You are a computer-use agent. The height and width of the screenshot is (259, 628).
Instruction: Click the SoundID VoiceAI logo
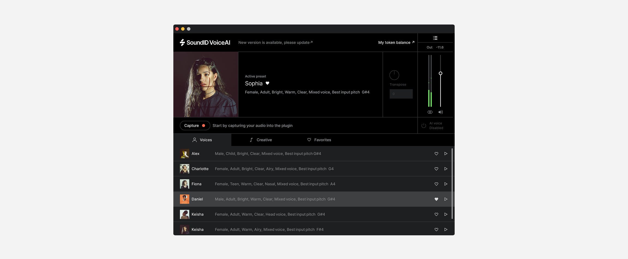tap(205, 42)
